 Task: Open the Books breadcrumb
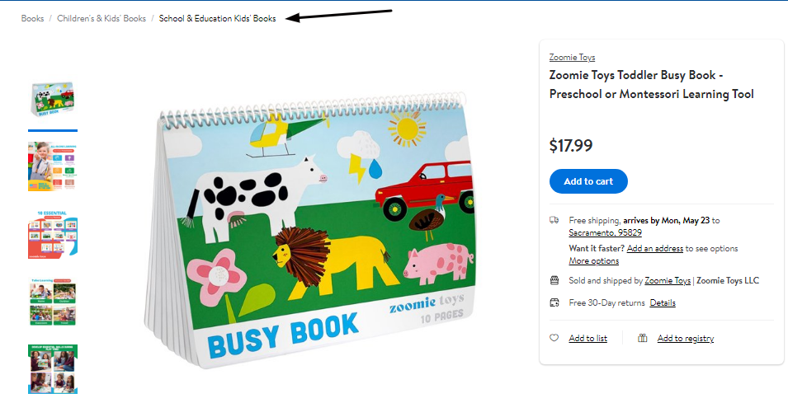(x=32, y=18)
